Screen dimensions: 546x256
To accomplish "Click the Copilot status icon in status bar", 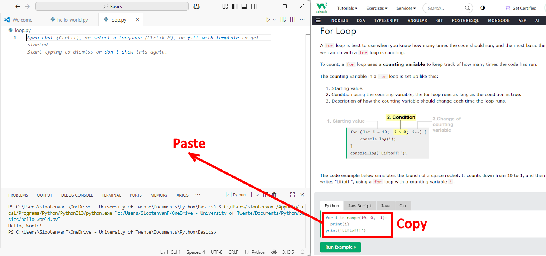I will click(x=274, y=252).
